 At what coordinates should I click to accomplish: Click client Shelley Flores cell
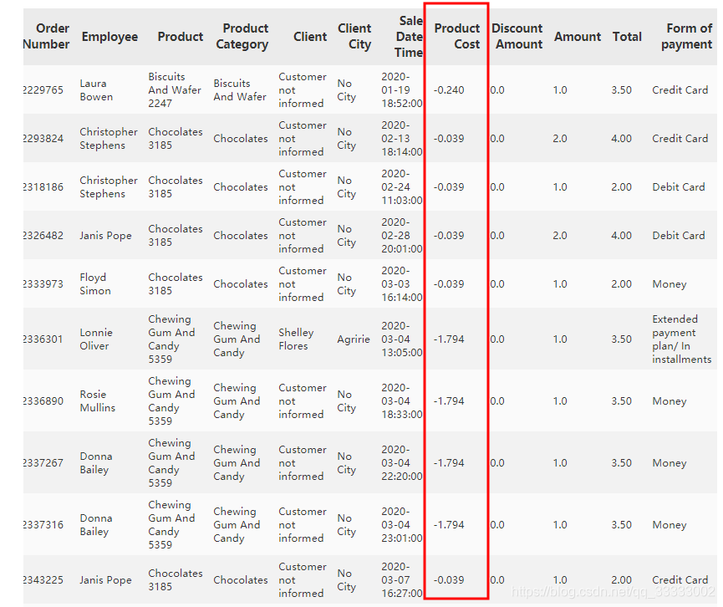[296, 339]
